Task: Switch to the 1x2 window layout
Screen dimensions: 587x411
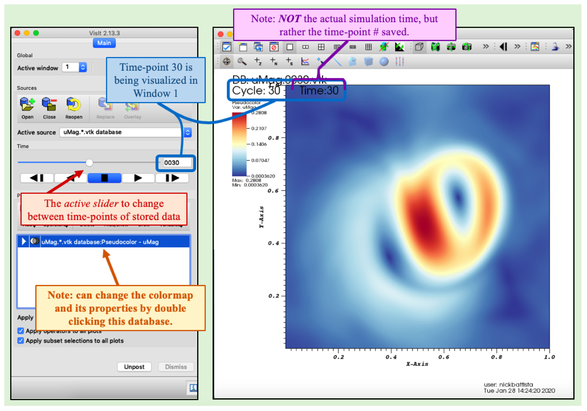Action: click(x=305, y=47)
